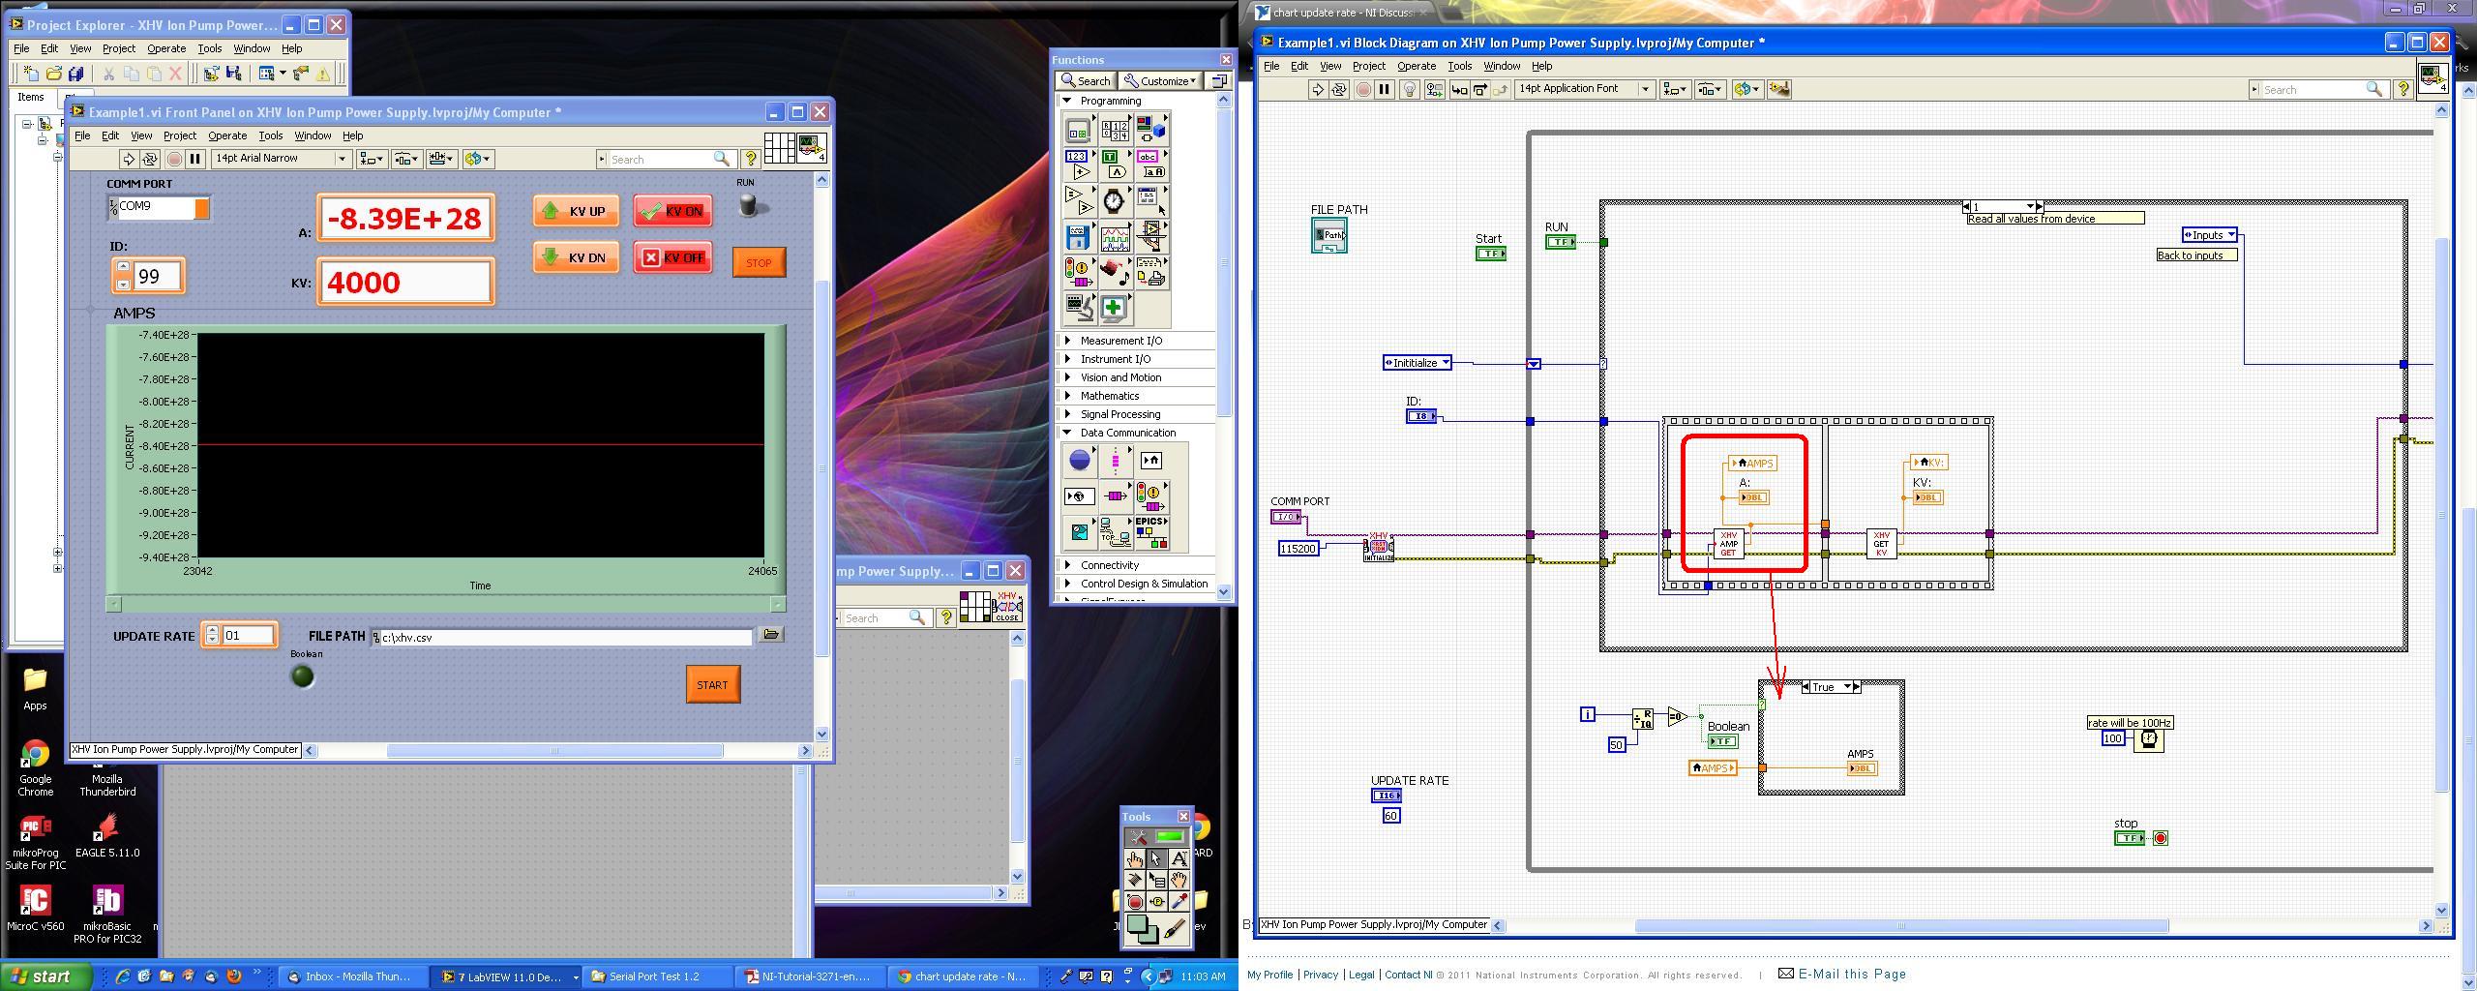
Task: Toggle KV ON button
Action: 672,211
